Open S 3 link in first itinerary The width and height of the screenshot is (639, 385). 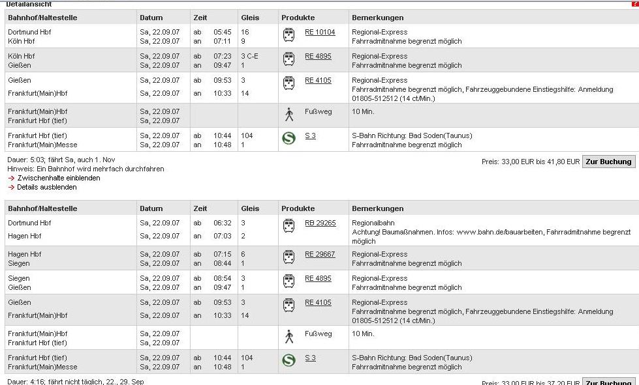pyautogui.click(x=310, y=135)
